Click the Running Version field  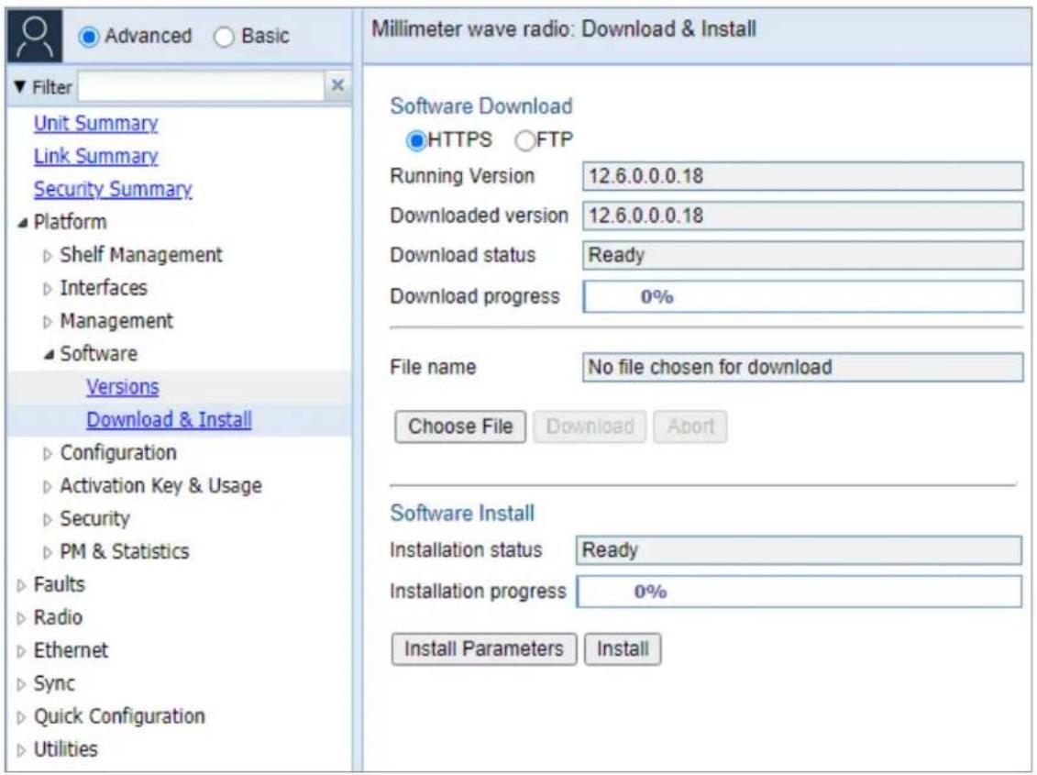[x=803, y=177]
